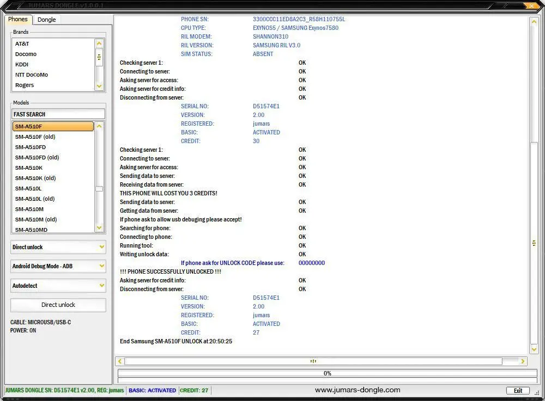Open the Phones tab

(x=18, y=19)
